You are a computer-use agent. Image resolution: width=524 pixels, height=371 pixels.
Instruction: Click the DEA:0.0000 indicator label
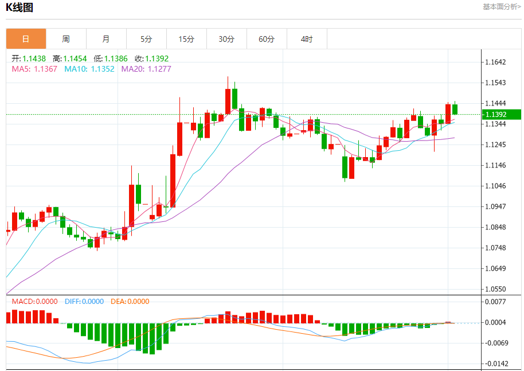130,302
